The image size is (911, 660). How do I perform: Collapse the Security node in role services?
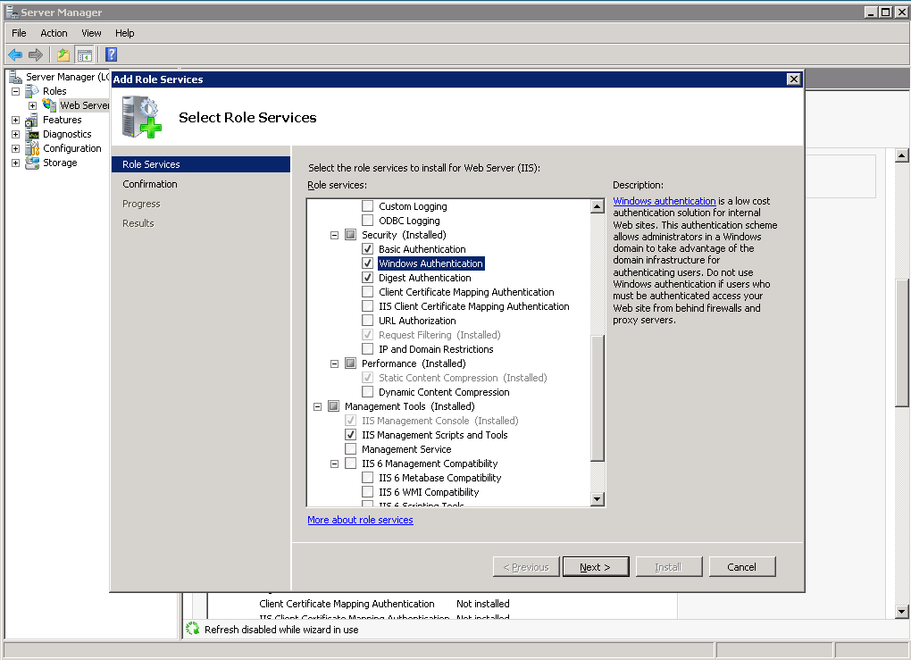334,235
